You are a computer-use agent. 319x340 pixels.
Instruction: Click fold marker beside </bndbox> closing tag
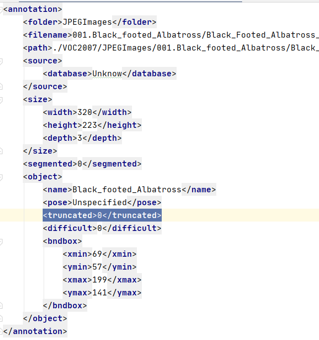[x=1, y=306]
